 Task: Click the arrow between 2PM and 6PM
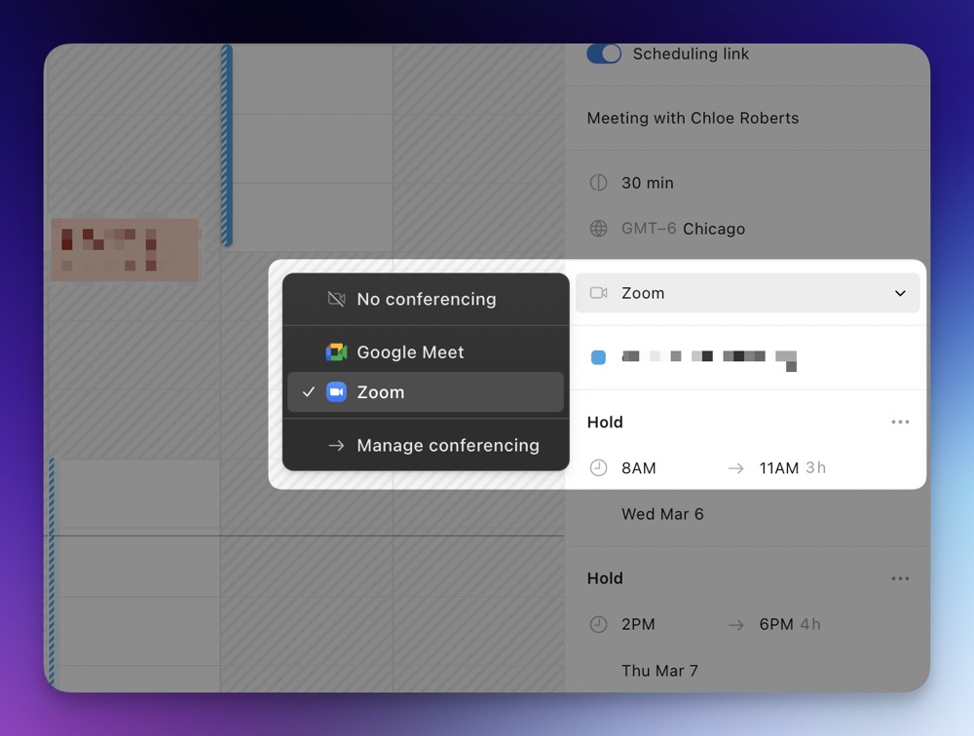click(x=736, y=625)
